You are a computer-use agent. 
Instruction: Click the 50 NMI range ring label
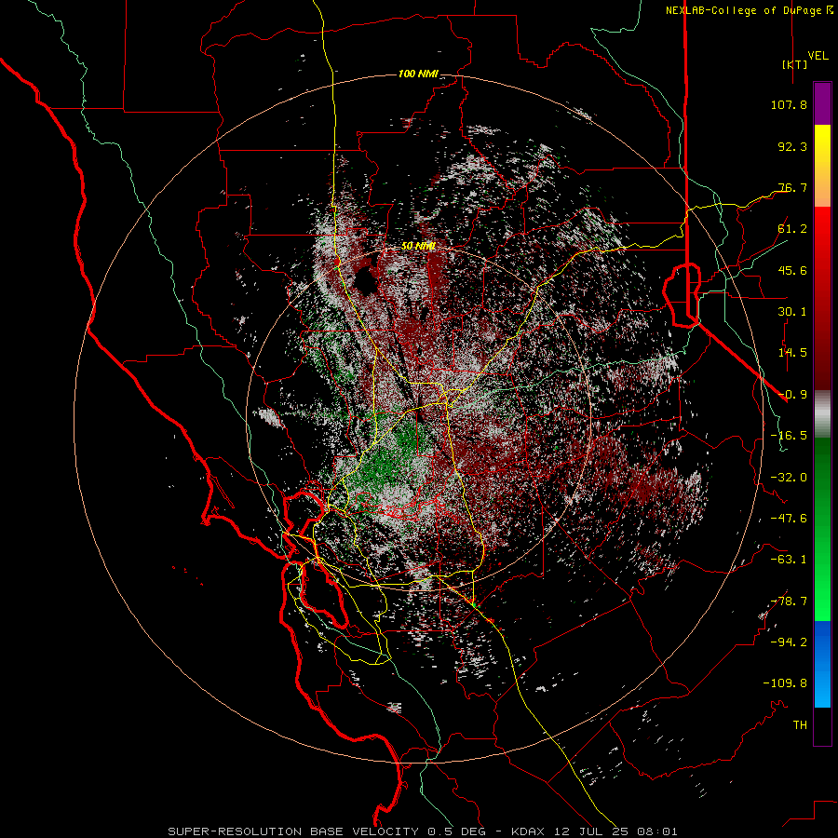pos(418,247)
